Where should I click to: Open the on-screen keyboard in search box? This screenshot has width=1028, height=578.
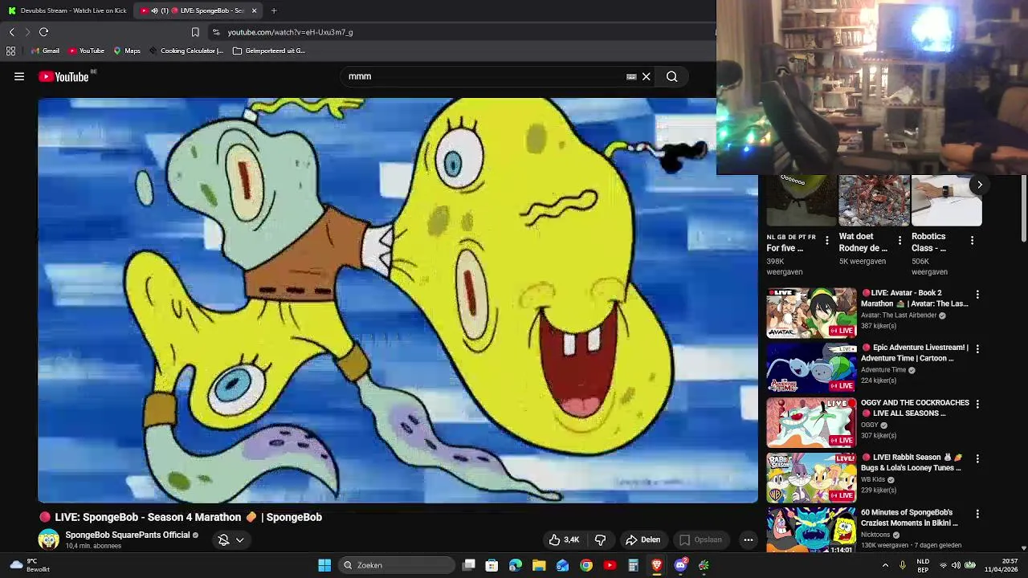click(631, 77)
